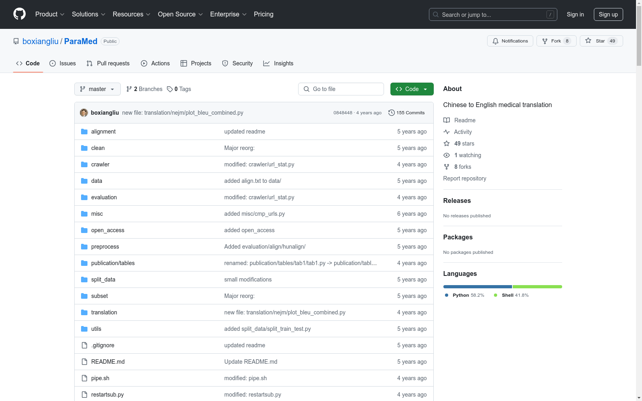
Task: Click the clock icon by 155 Commits
Action: click(392, 113)
